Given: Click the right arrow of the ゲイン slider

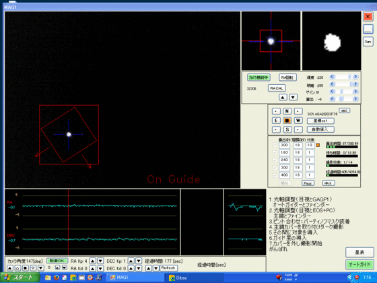Looking at the screenshot, I should (x=355, y=92).
